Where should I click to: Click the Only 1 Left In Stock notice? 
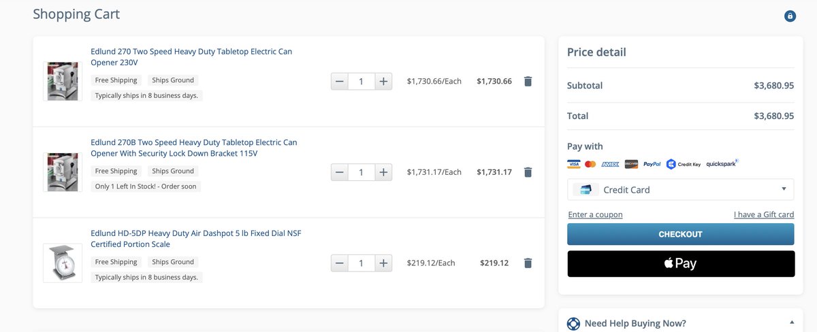tap(146, 186)
